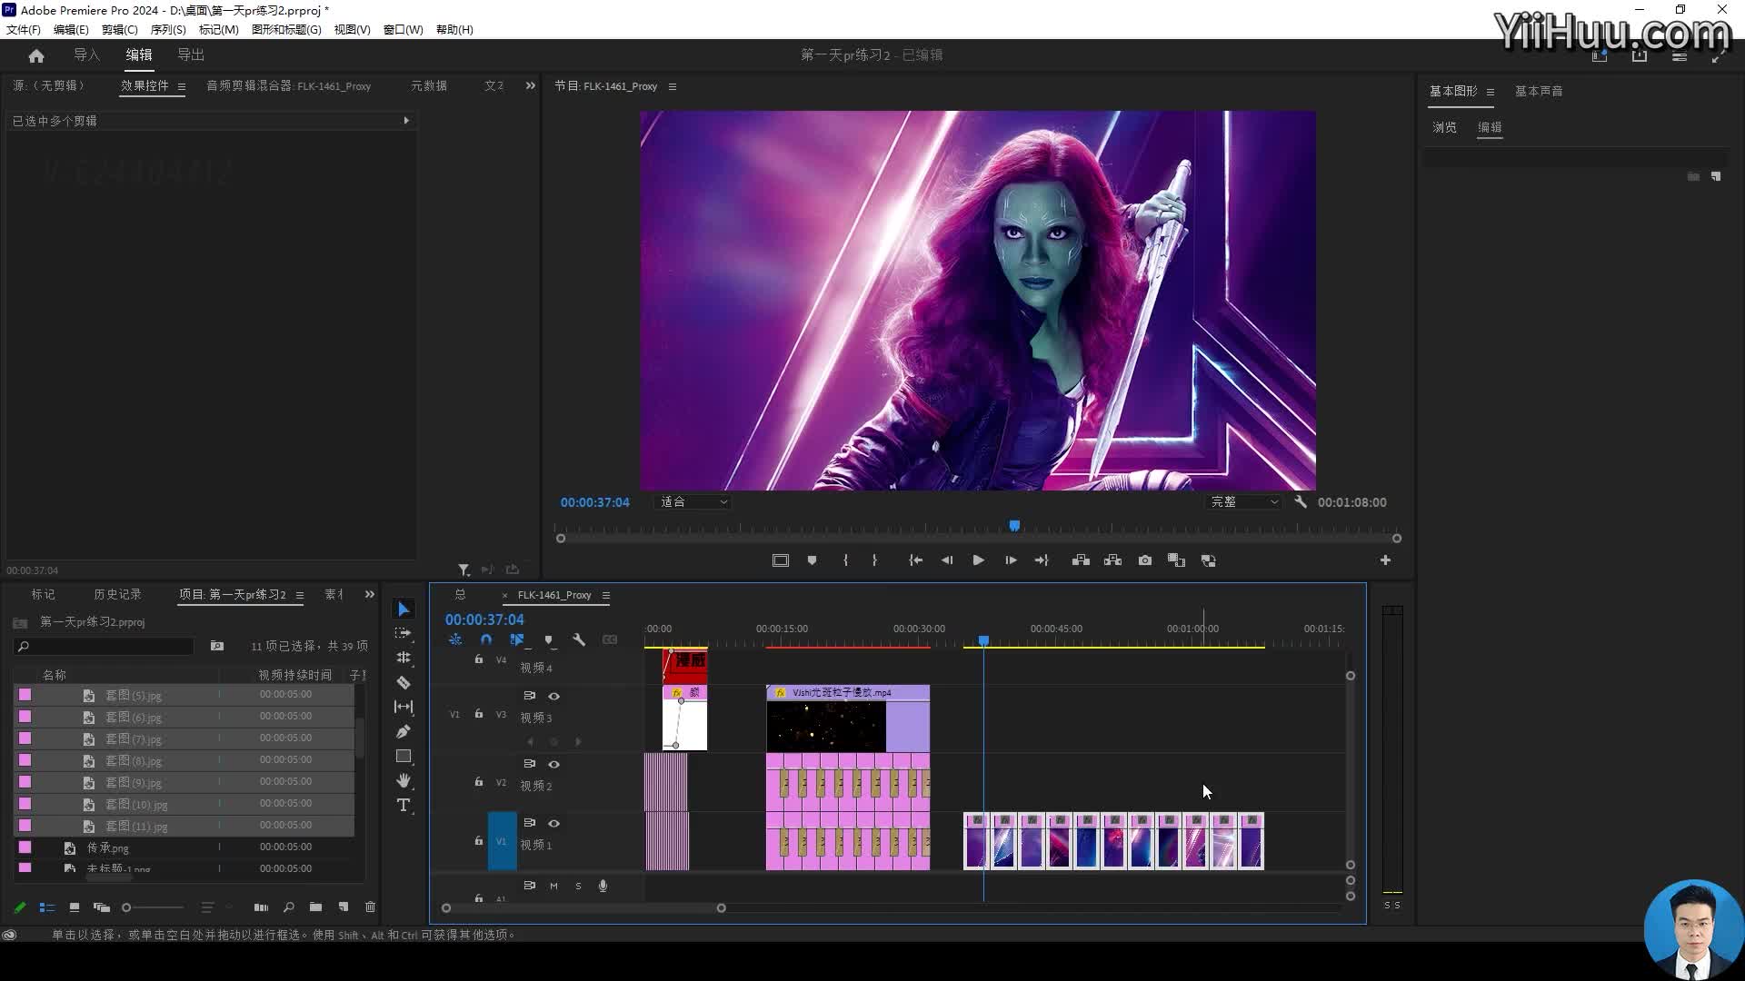Select the Selection tool arrow
Screen dimensions: 1745x981
click(404, 609)
